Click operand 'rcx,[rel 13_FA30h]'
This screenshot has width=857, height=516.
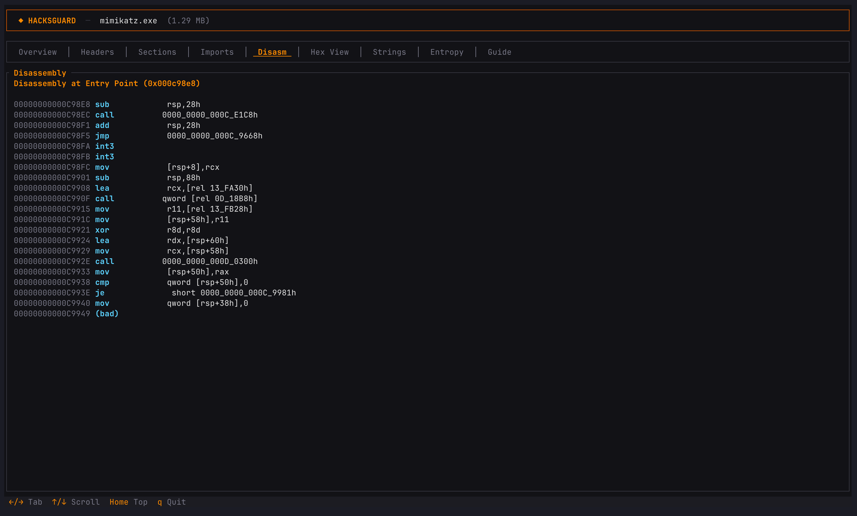(210, 188)
